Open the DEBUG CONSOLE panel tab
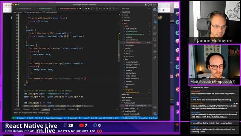The image size is (241, 136). tap(59, 109)
